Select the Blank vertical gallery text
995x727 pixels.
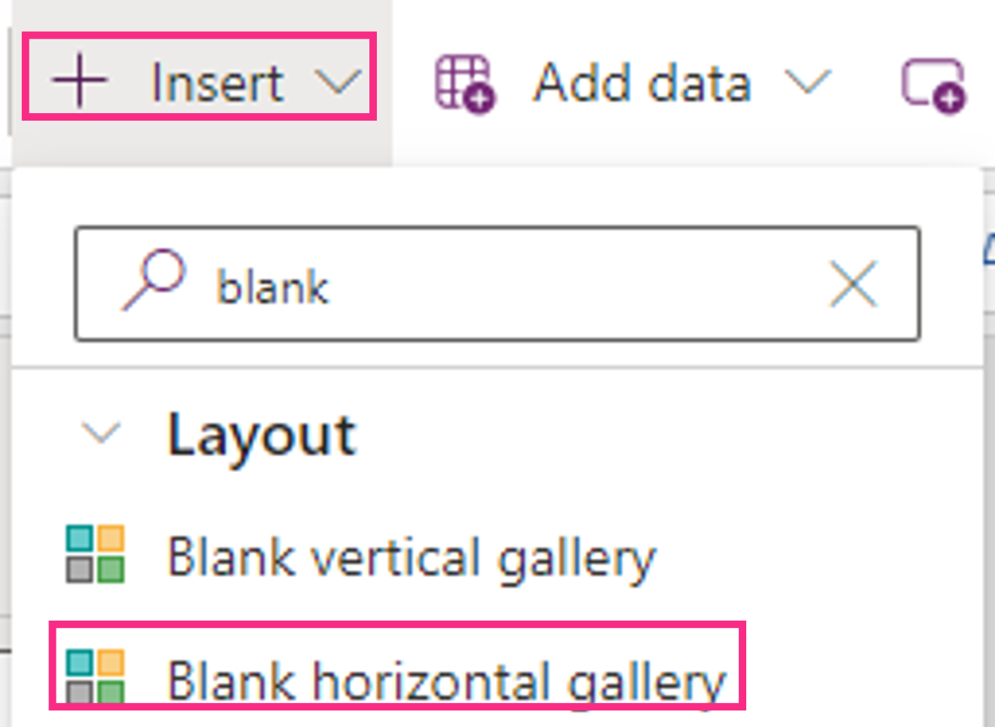pyautogui.click(x=412, y=558)
